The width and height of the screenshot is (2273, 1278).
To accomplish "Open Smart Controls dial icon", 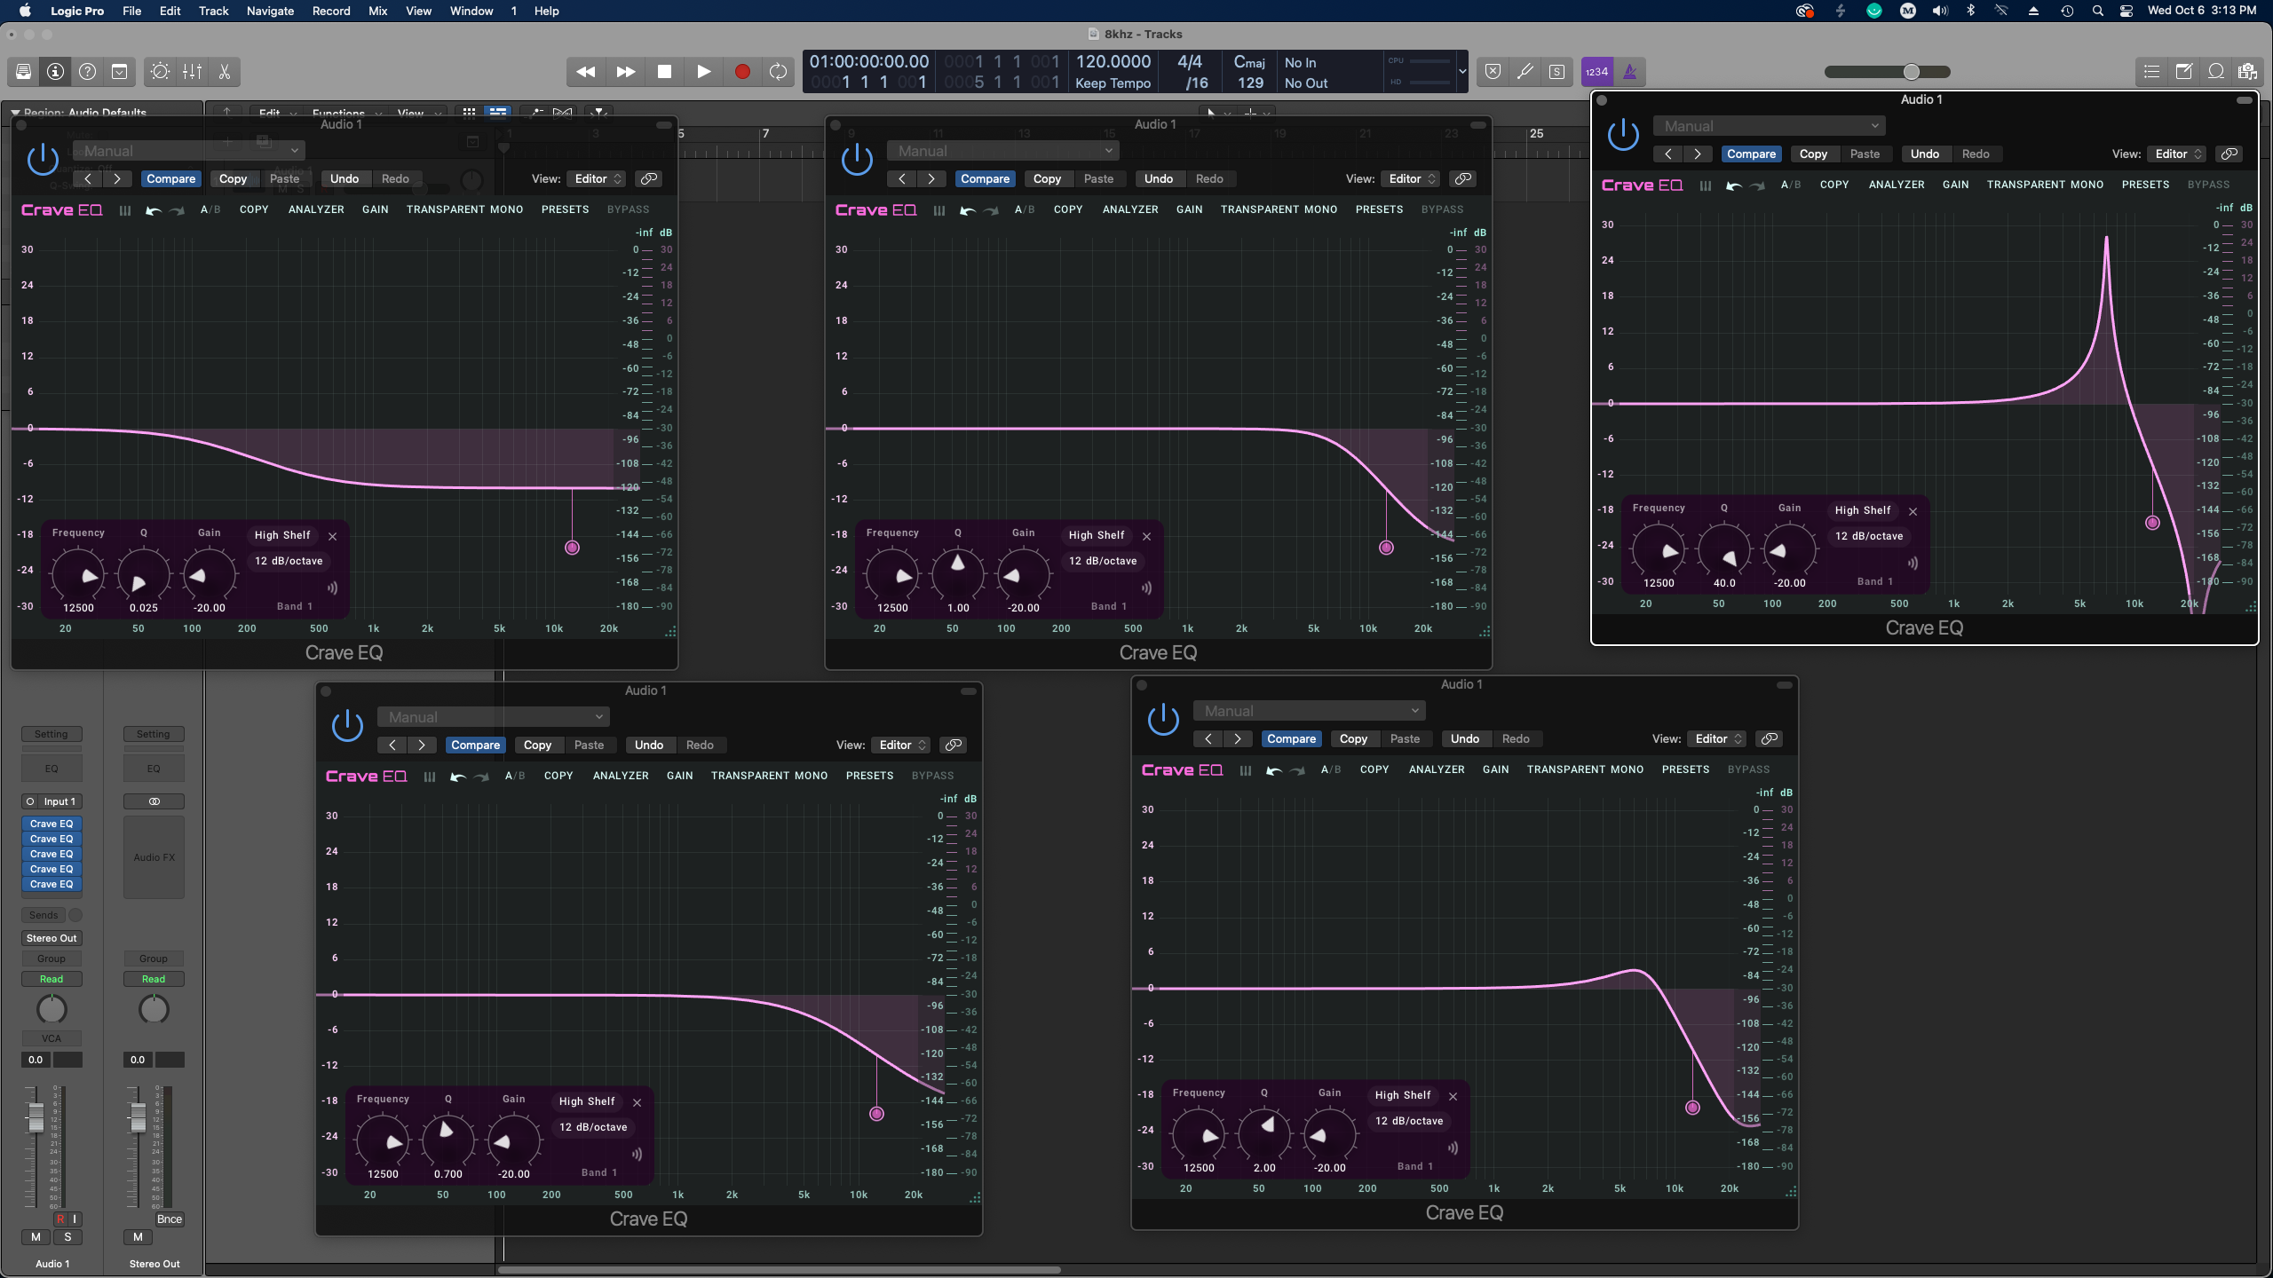I will point(161,72).
